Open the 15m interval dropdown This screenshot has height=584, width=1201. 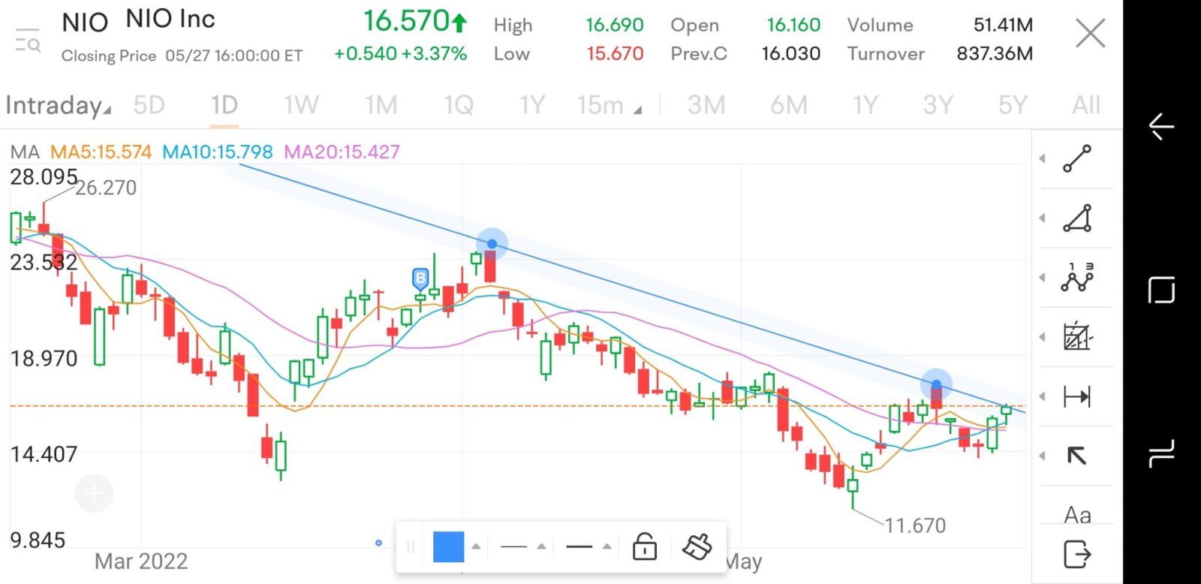click(610, 105)
